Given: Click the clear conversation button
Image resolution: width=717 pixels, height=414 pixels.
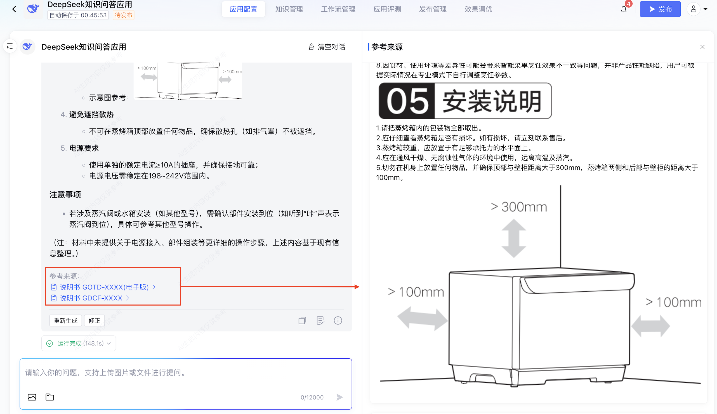Looking at the screenshot, I should [x=327, y=47].
